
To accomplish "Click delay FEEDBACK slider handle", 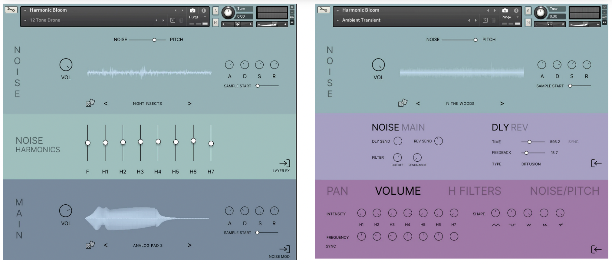I will pos(526,153).
